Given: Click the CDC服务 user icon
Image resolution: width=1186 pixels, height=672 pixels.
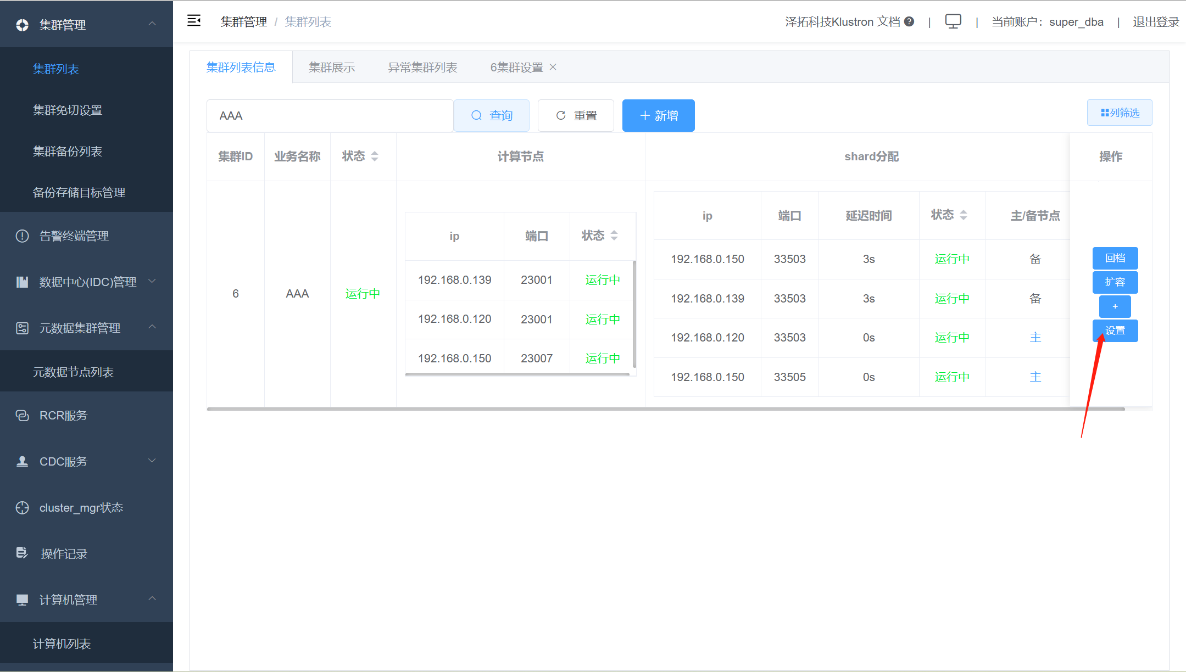Looking at the screenshot, I should [22, 462].
